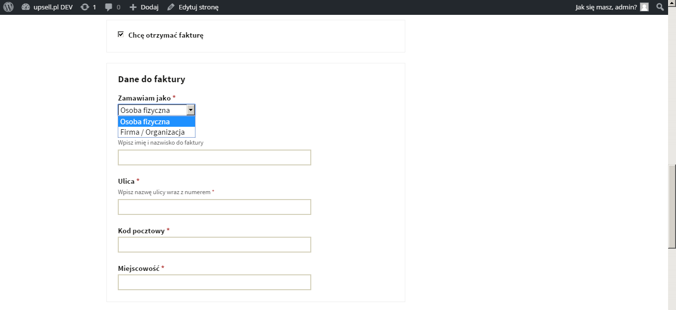Viewport: 676px width, 310px height.
Task: Click the upsell.pl DEV site link
Action: click(x=53, y=7)
